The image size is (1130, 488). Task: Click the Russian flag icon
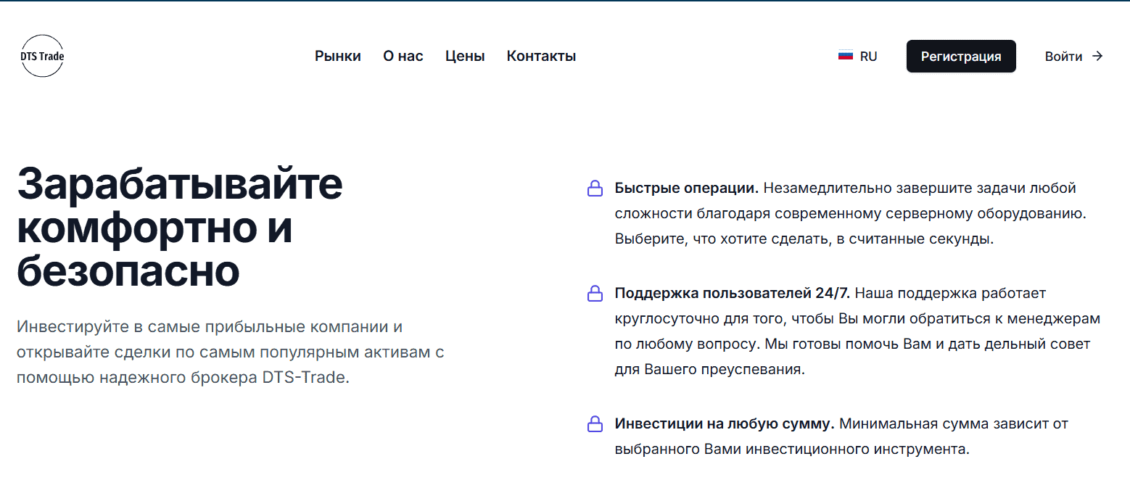(x=845, y=56)
